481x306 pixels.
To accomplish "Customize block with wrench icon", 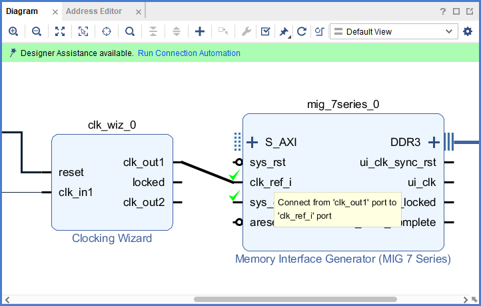I will coord(246,31).
